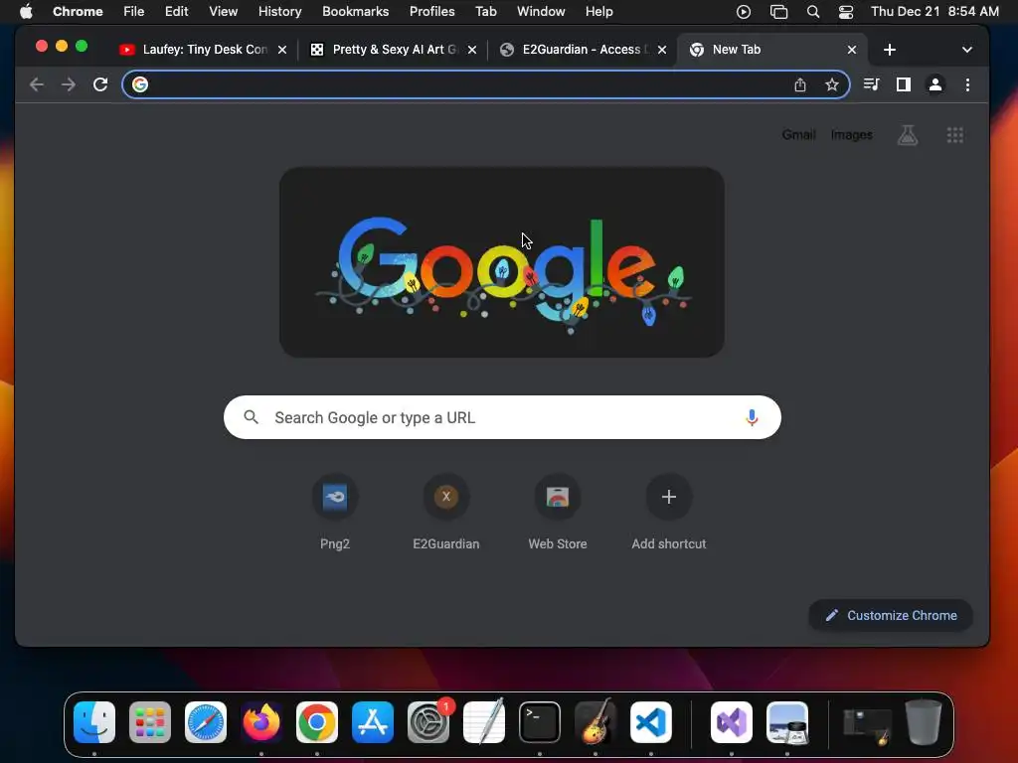Open the Images link
Screen dimensions: 1018x763
[x=851, y=135]
